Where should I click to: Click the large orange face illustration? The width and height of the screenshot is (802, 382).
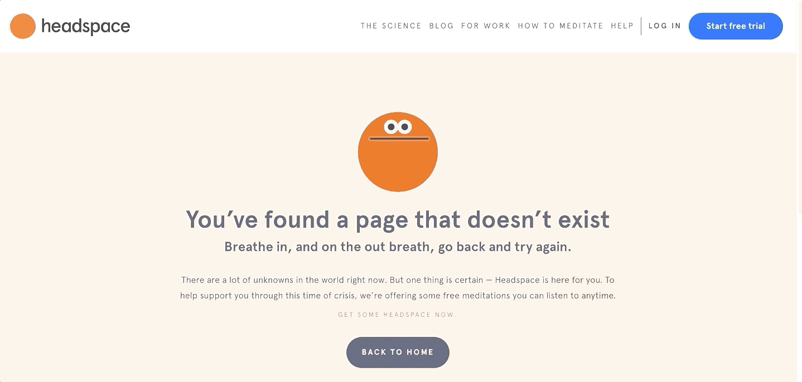coord(398,152)
